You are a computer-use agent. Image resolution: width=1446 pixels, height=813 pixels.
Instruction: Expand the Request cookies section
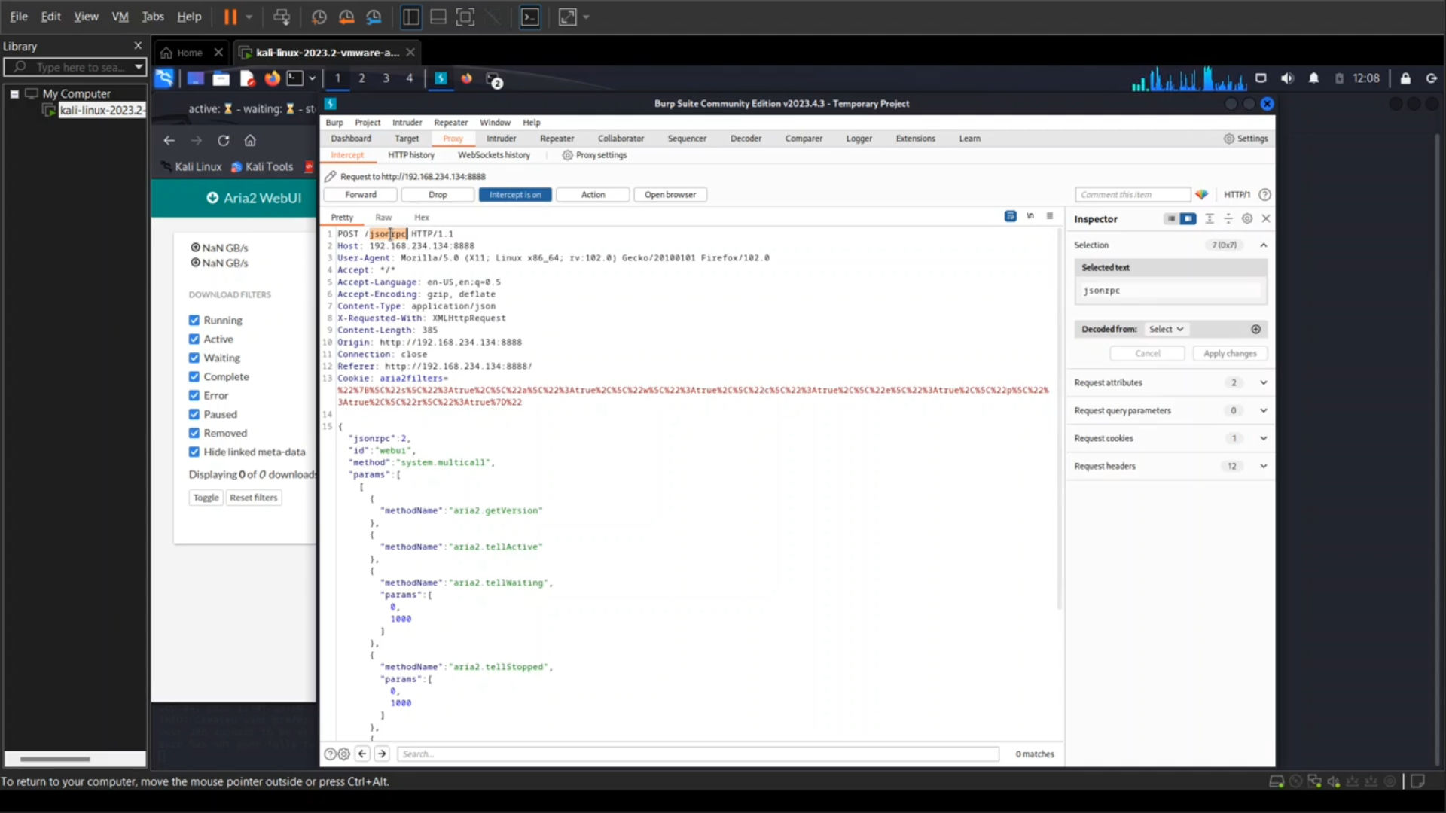[x=1263, y=438]
